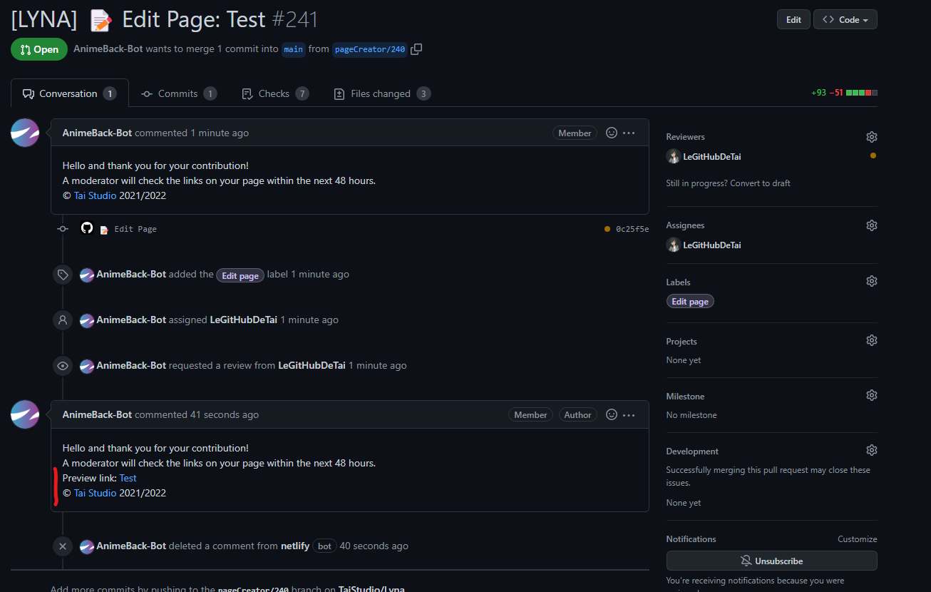Open Labels settings gear

pos(871,281)
